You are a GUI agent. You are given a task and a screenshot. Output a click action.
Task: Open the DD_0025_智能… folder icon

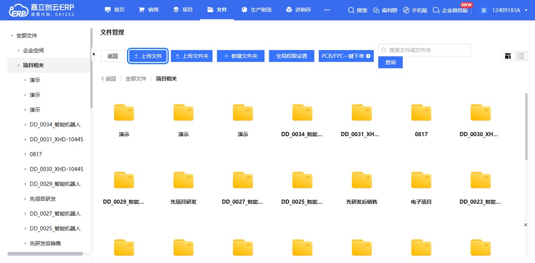point(302,180)
